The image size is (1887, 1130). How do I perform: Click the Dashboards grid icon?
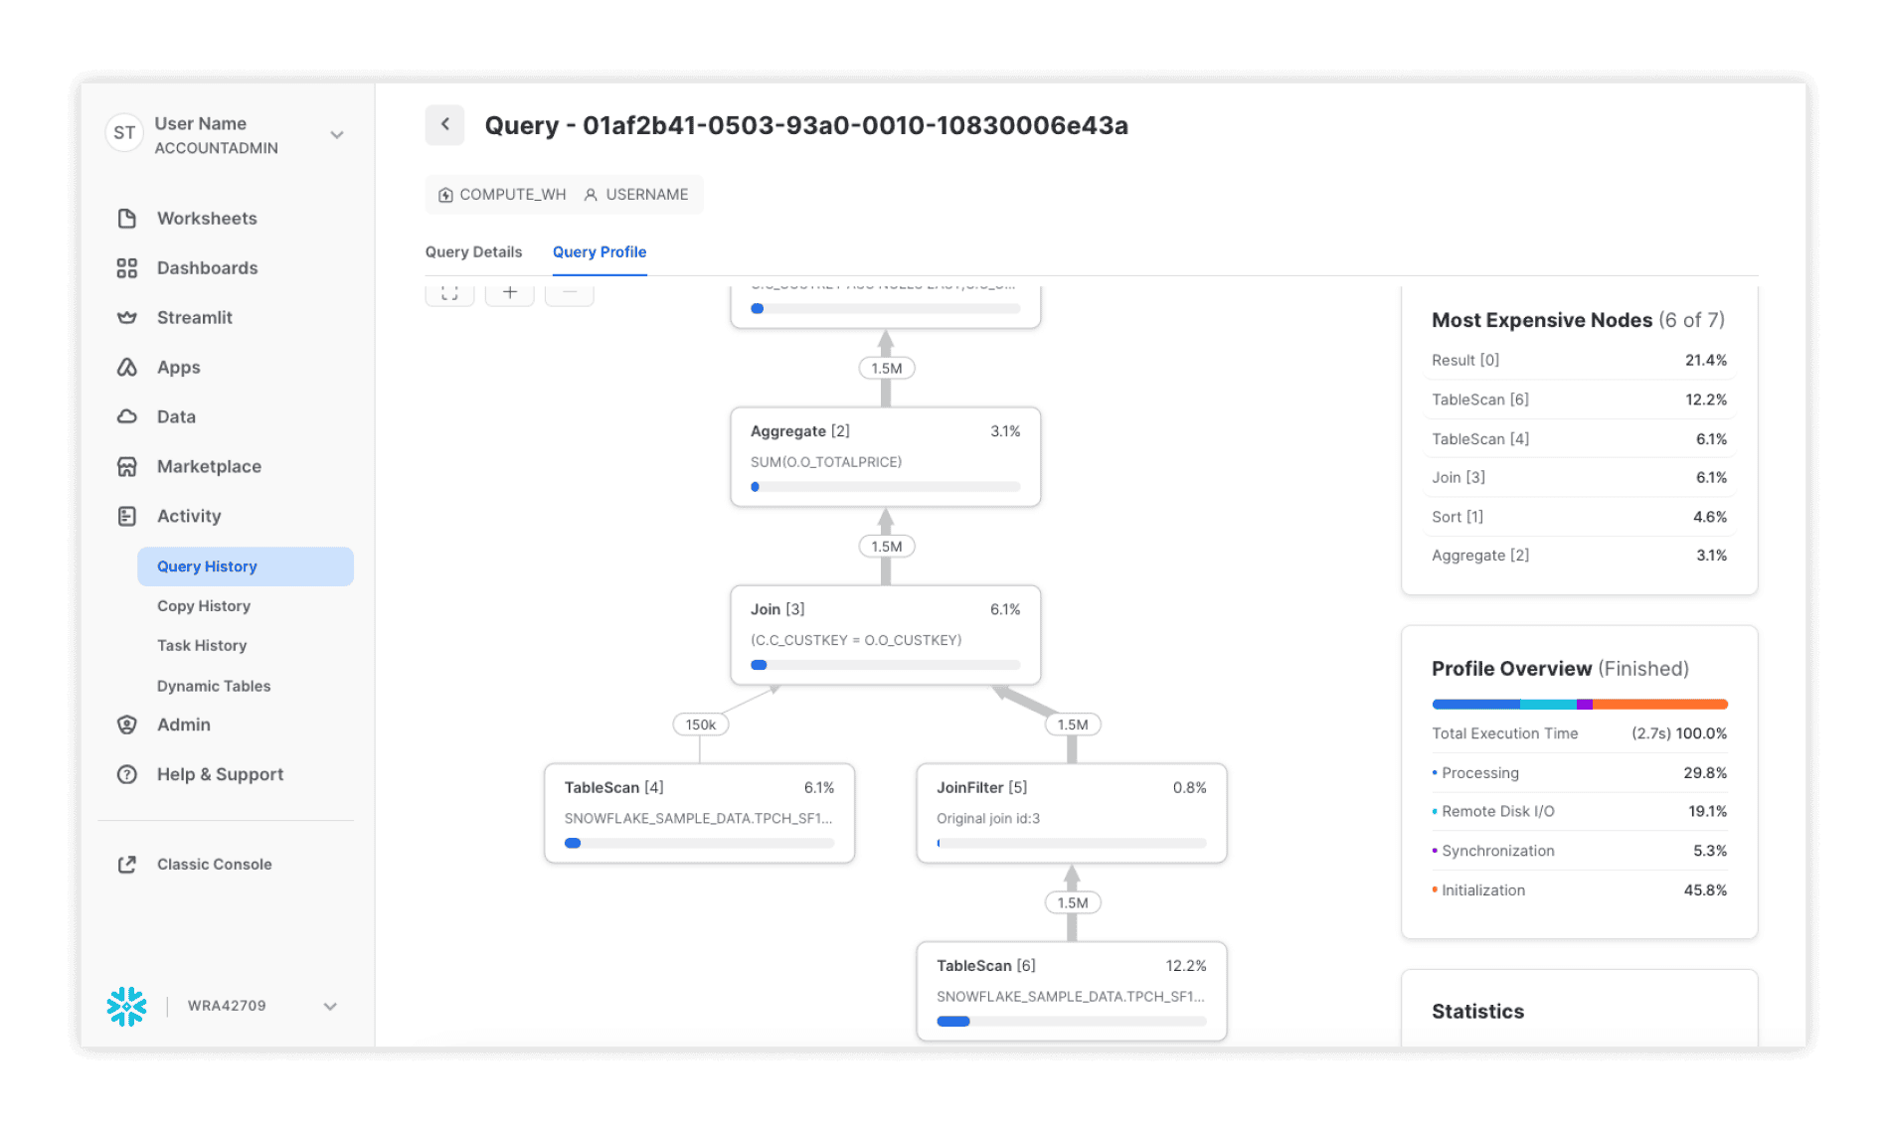click(126, 268)
